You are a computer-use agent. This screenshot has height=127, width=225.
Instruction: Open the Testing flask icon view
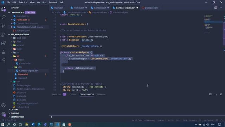coord(4,52)
